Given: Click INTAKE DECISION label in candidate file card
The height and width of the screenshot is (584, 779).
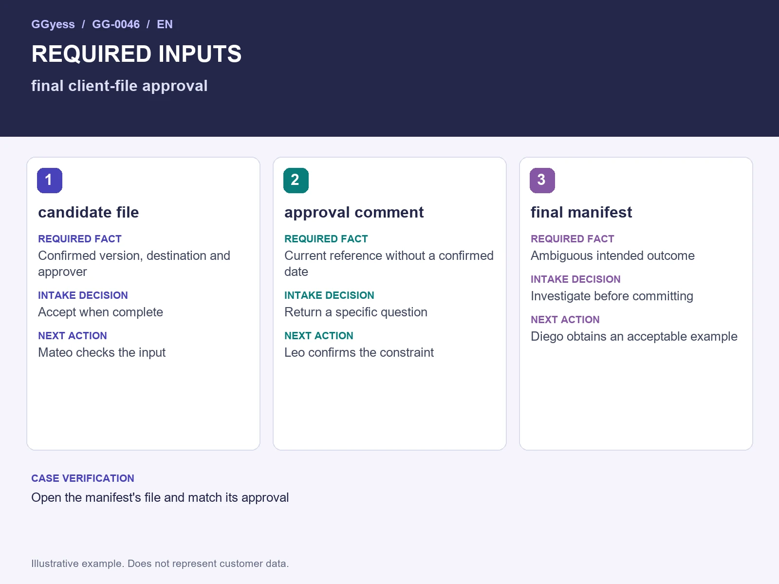Looking at the screenshot, I should (x=83, y=295).
